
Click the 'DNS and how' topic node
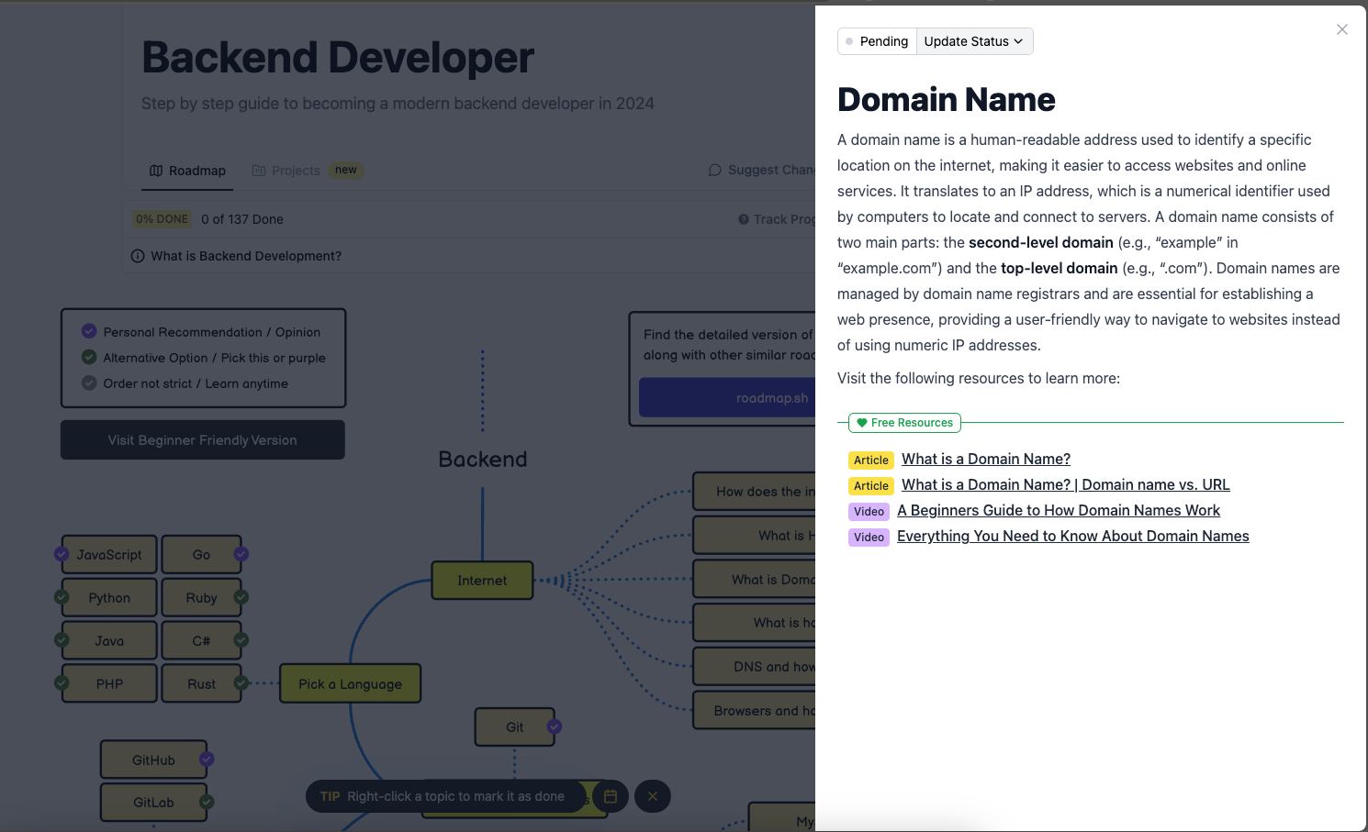coord(755,667)
